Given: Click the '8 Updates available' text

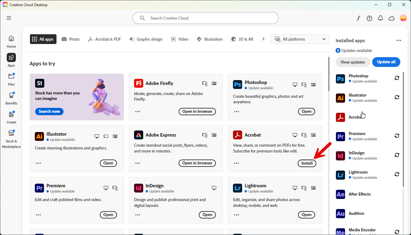Looking at the screenshot, I should coord(354,50).
